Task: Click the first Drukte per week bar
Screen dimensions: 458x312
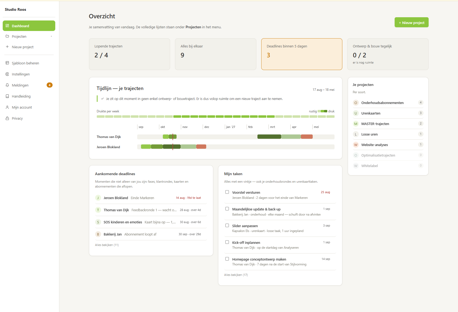Action: (x=101, y=117)
